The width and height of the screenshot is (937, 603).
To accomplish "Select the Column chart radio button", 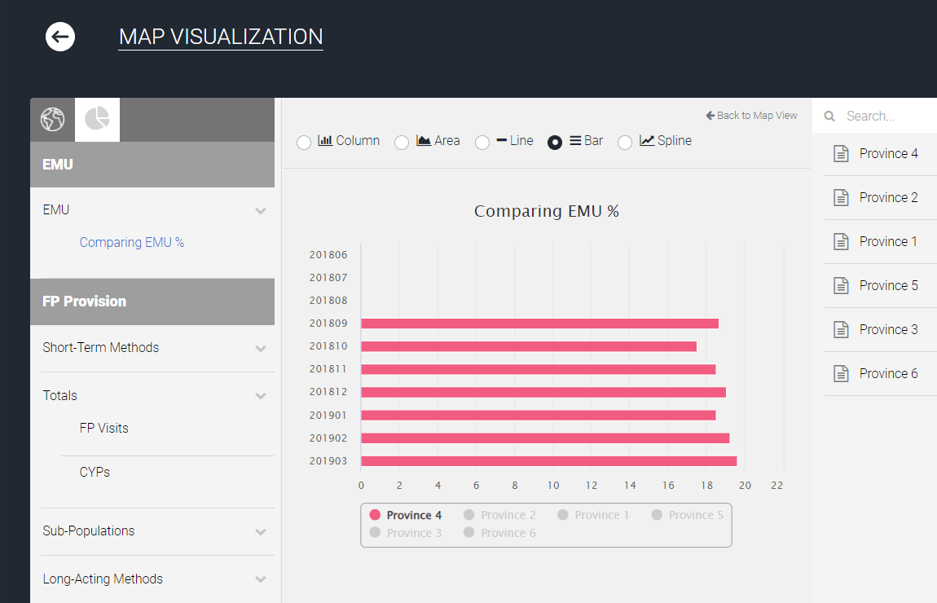I will (304, 143).
